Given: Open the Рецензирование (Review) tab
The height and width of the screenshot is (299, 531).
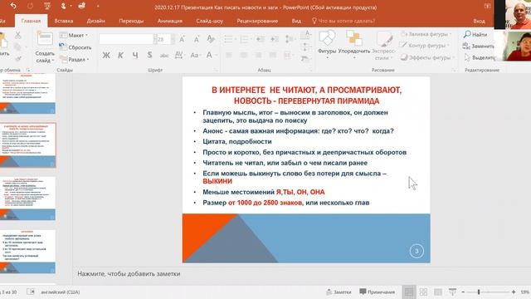Looking at the screenshot, I should [x=257, y=21].
